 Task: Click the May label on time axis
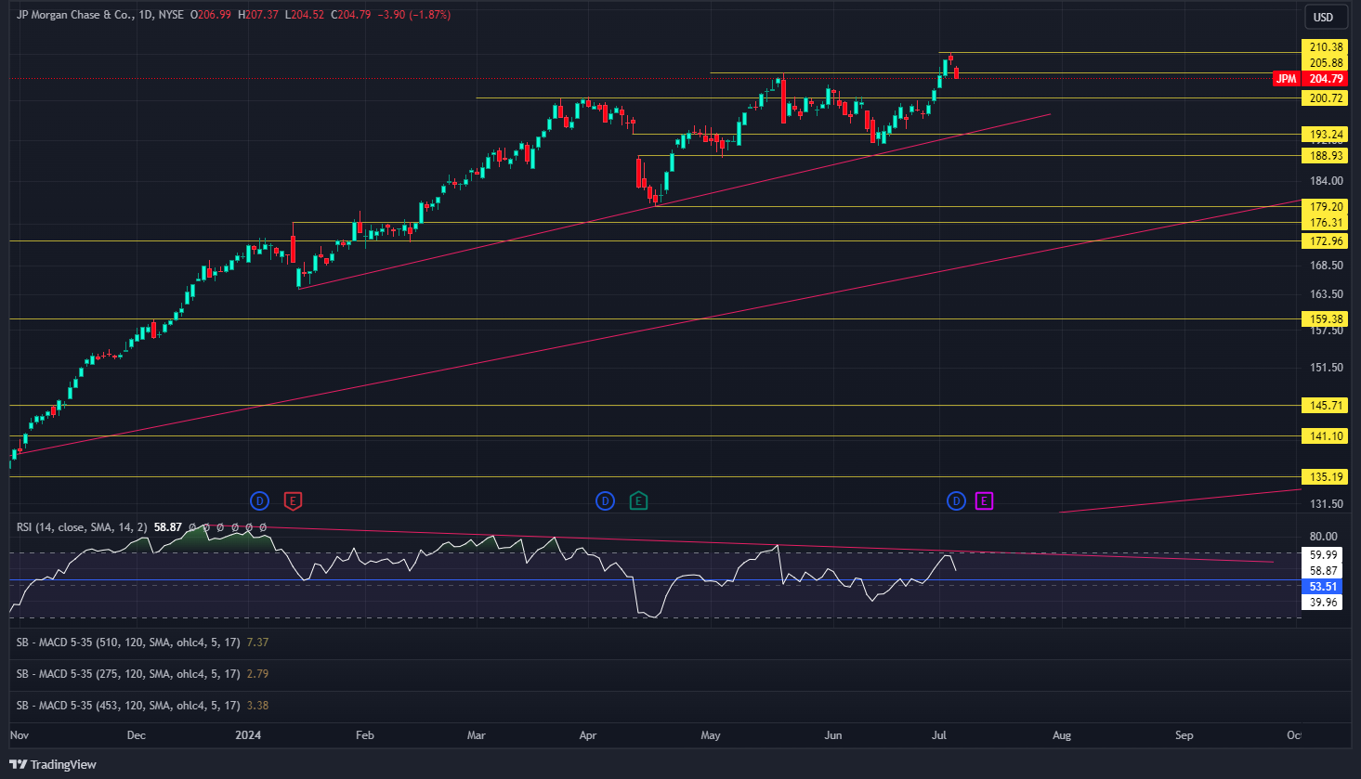[x=710, y=735]
